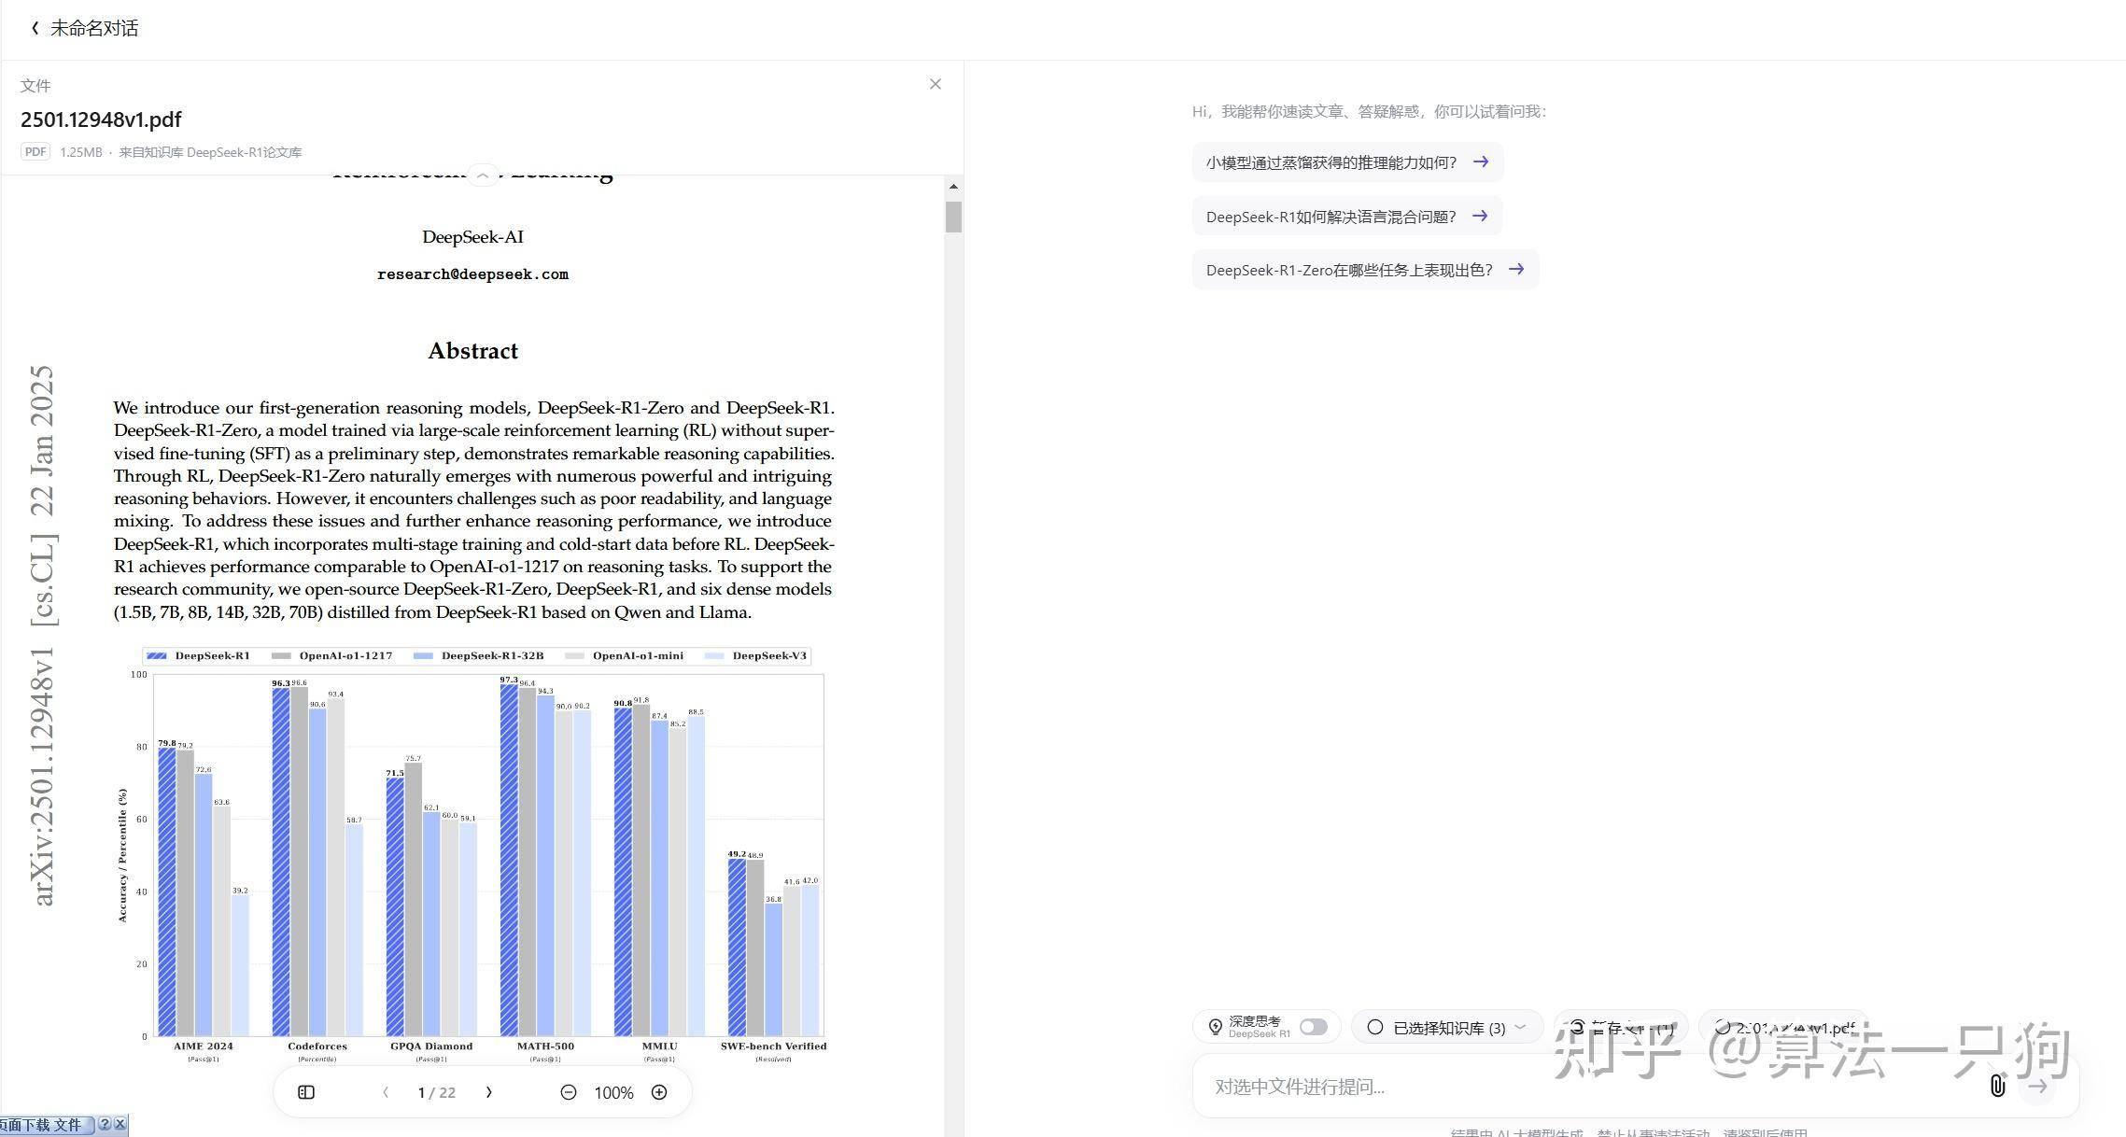This screenshot has height=1137, width=2126.
Task: Select the radio circle in 已选择知识库 chip
Action: 1374,1027
